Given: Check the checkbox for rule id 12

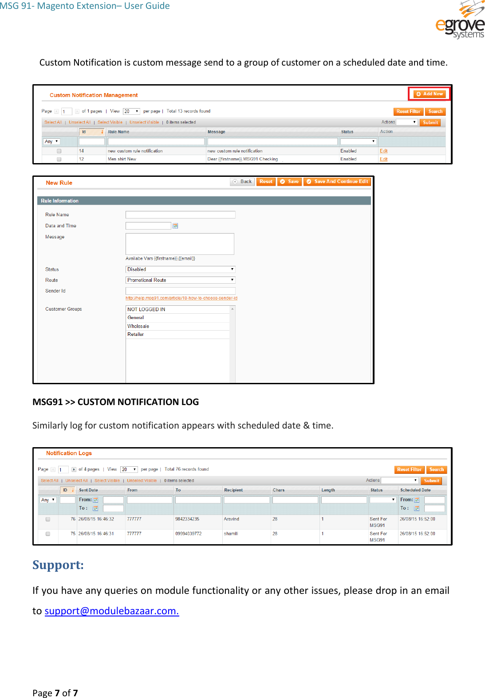Looking at the screenshot, I should click(x=59, y=159).
